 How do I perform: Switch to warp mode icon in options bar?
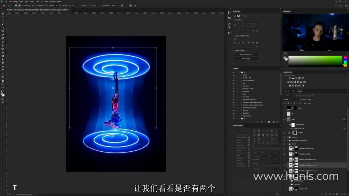(122, 5)
